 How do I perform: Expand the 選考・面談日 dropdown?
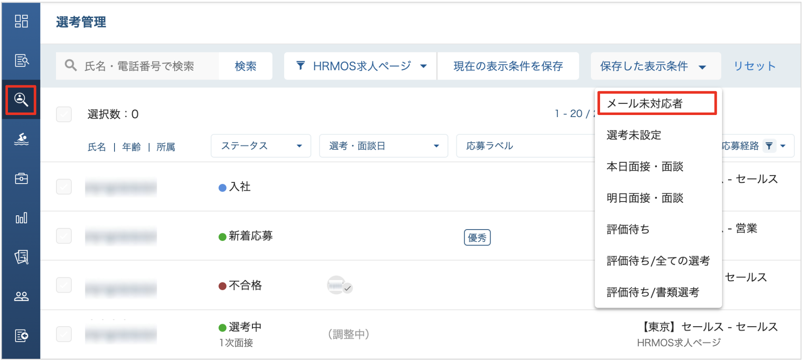click(x=384, y=146)
